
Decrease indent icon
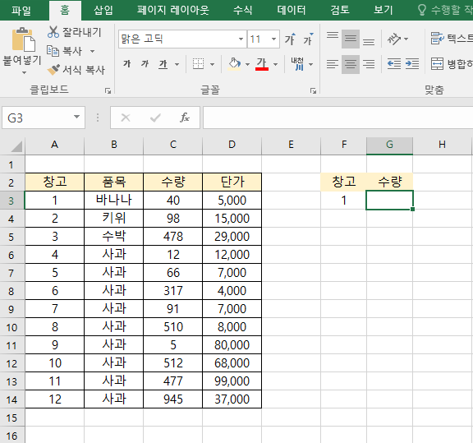pyautogui.click(x=394, y=64)
